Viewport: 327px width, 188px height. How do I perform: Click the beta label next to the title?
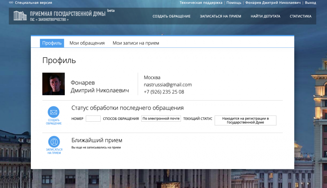click(111, 11)
